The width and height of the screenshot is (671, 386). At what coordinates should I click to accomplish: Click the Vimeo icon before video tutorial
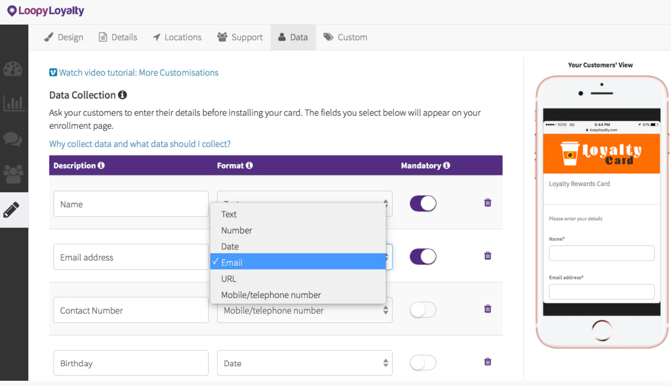(x=53, y=73)
